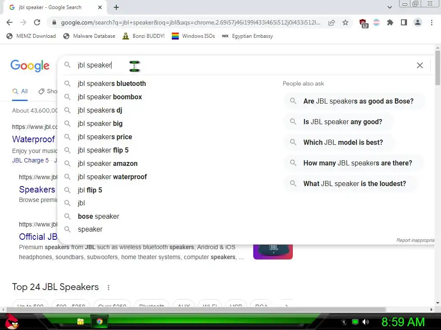Image resolution: width=441 pixels, height=330 pixels.
Task: Open the Chrome profile avatar
Action: pyautogui.click(x=418, y=22)
